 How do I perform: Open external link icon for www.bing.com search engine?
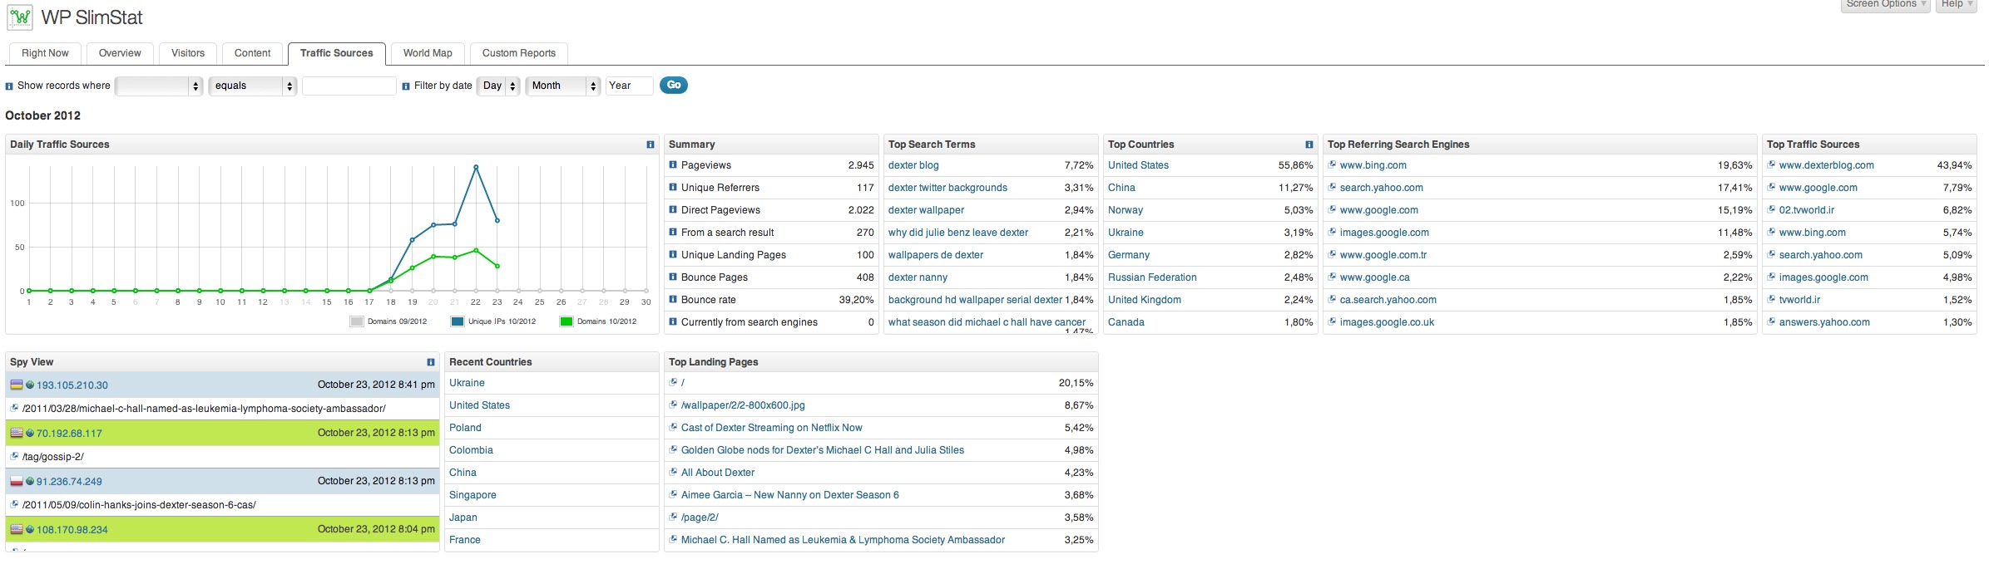click(x=1332, y=164)
